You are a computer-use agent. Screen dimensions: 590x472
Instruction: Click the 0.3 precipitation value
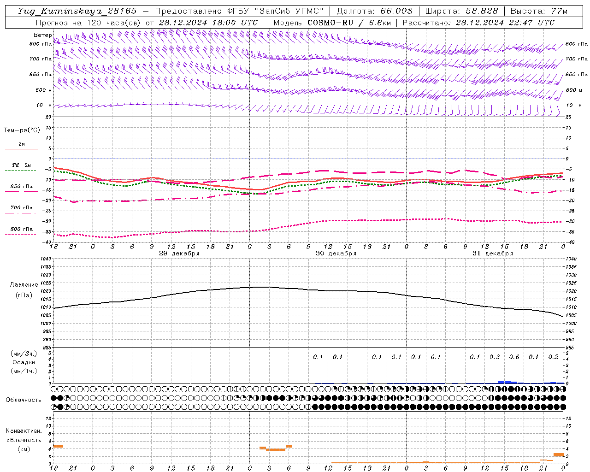pyautogui.click(x=495, y=357)
